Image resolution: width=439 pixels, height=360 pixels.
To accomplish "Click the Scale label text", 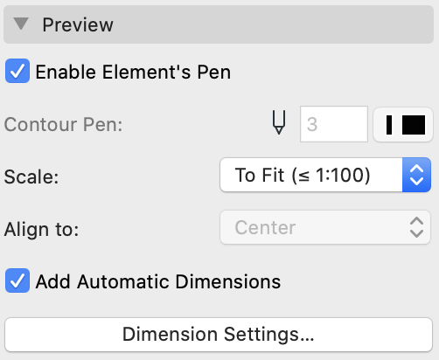I will tap(31, 177).
